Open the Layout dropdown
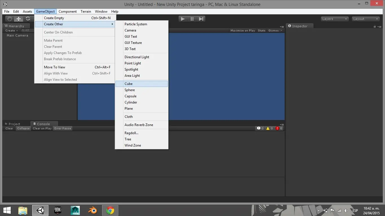The image size is (385, 216). [x=366, y=19]
